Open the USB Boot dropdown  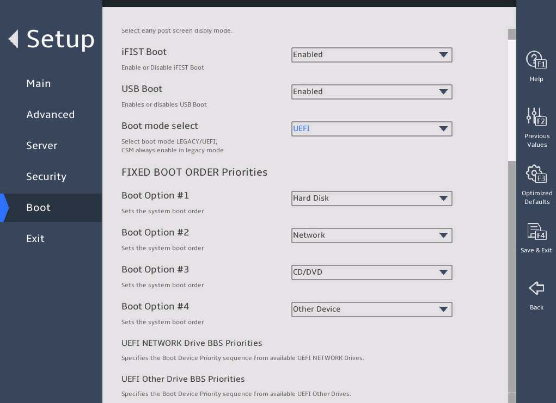click(x=371, y=92)
